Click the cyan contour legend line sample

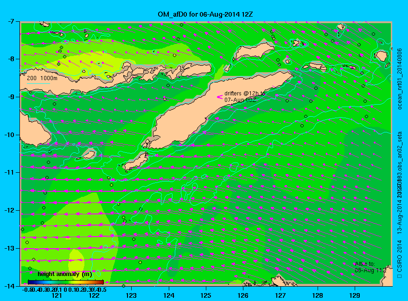tap(38, 83)
